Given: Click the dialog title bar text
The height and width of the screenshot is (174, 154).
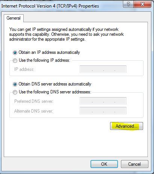Looking at the screenshot, I should 50,6.
